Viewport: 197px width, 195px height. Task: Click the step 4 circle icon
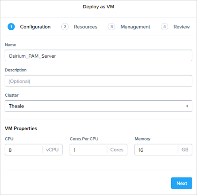pyautogui.click(x=164, y=27)
